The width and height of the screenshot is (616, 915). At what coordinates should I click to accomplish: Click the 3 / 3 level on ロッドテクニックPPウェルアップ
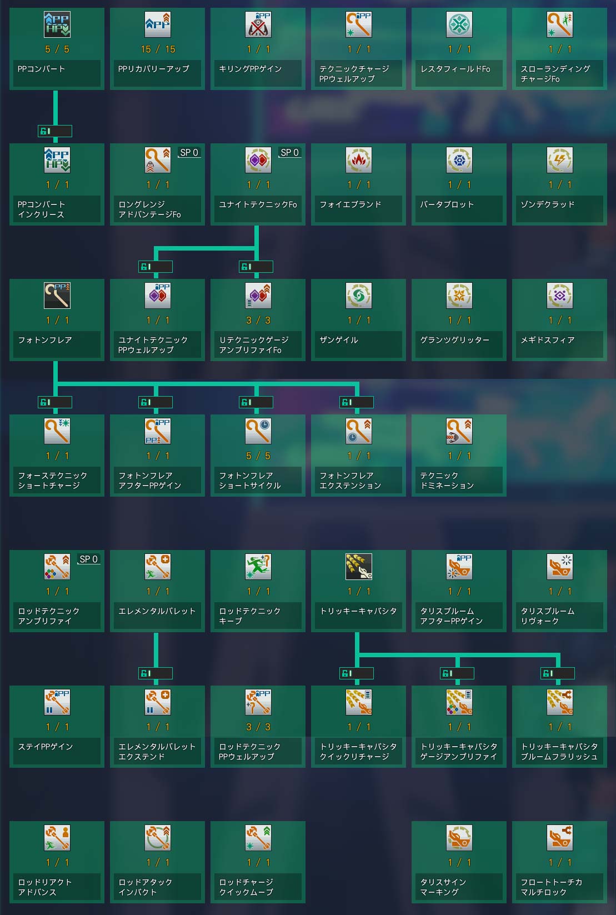click(x=258, y=727)
